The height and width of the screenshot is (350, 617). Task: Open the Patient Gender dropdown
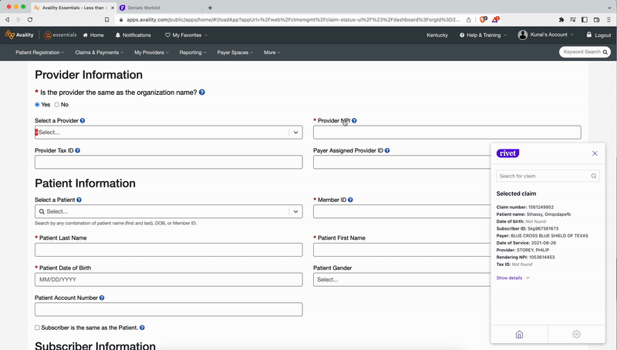(x=401, y=280)
